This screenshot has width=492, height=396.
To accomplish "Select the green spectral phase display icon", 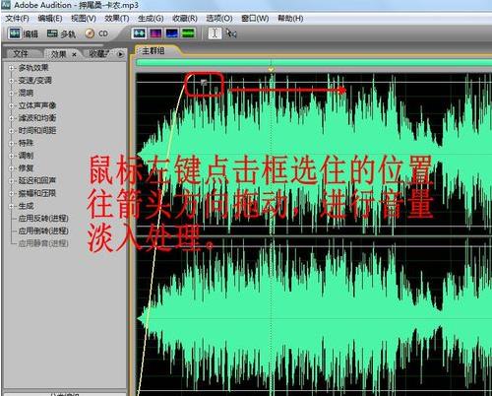I will coord(188,33).
